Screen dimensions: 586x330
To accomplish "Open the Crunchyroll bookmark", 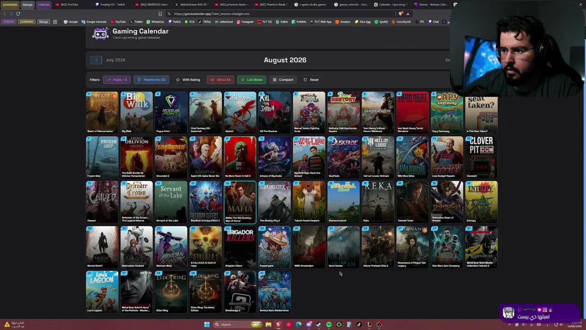I will 401,22.
